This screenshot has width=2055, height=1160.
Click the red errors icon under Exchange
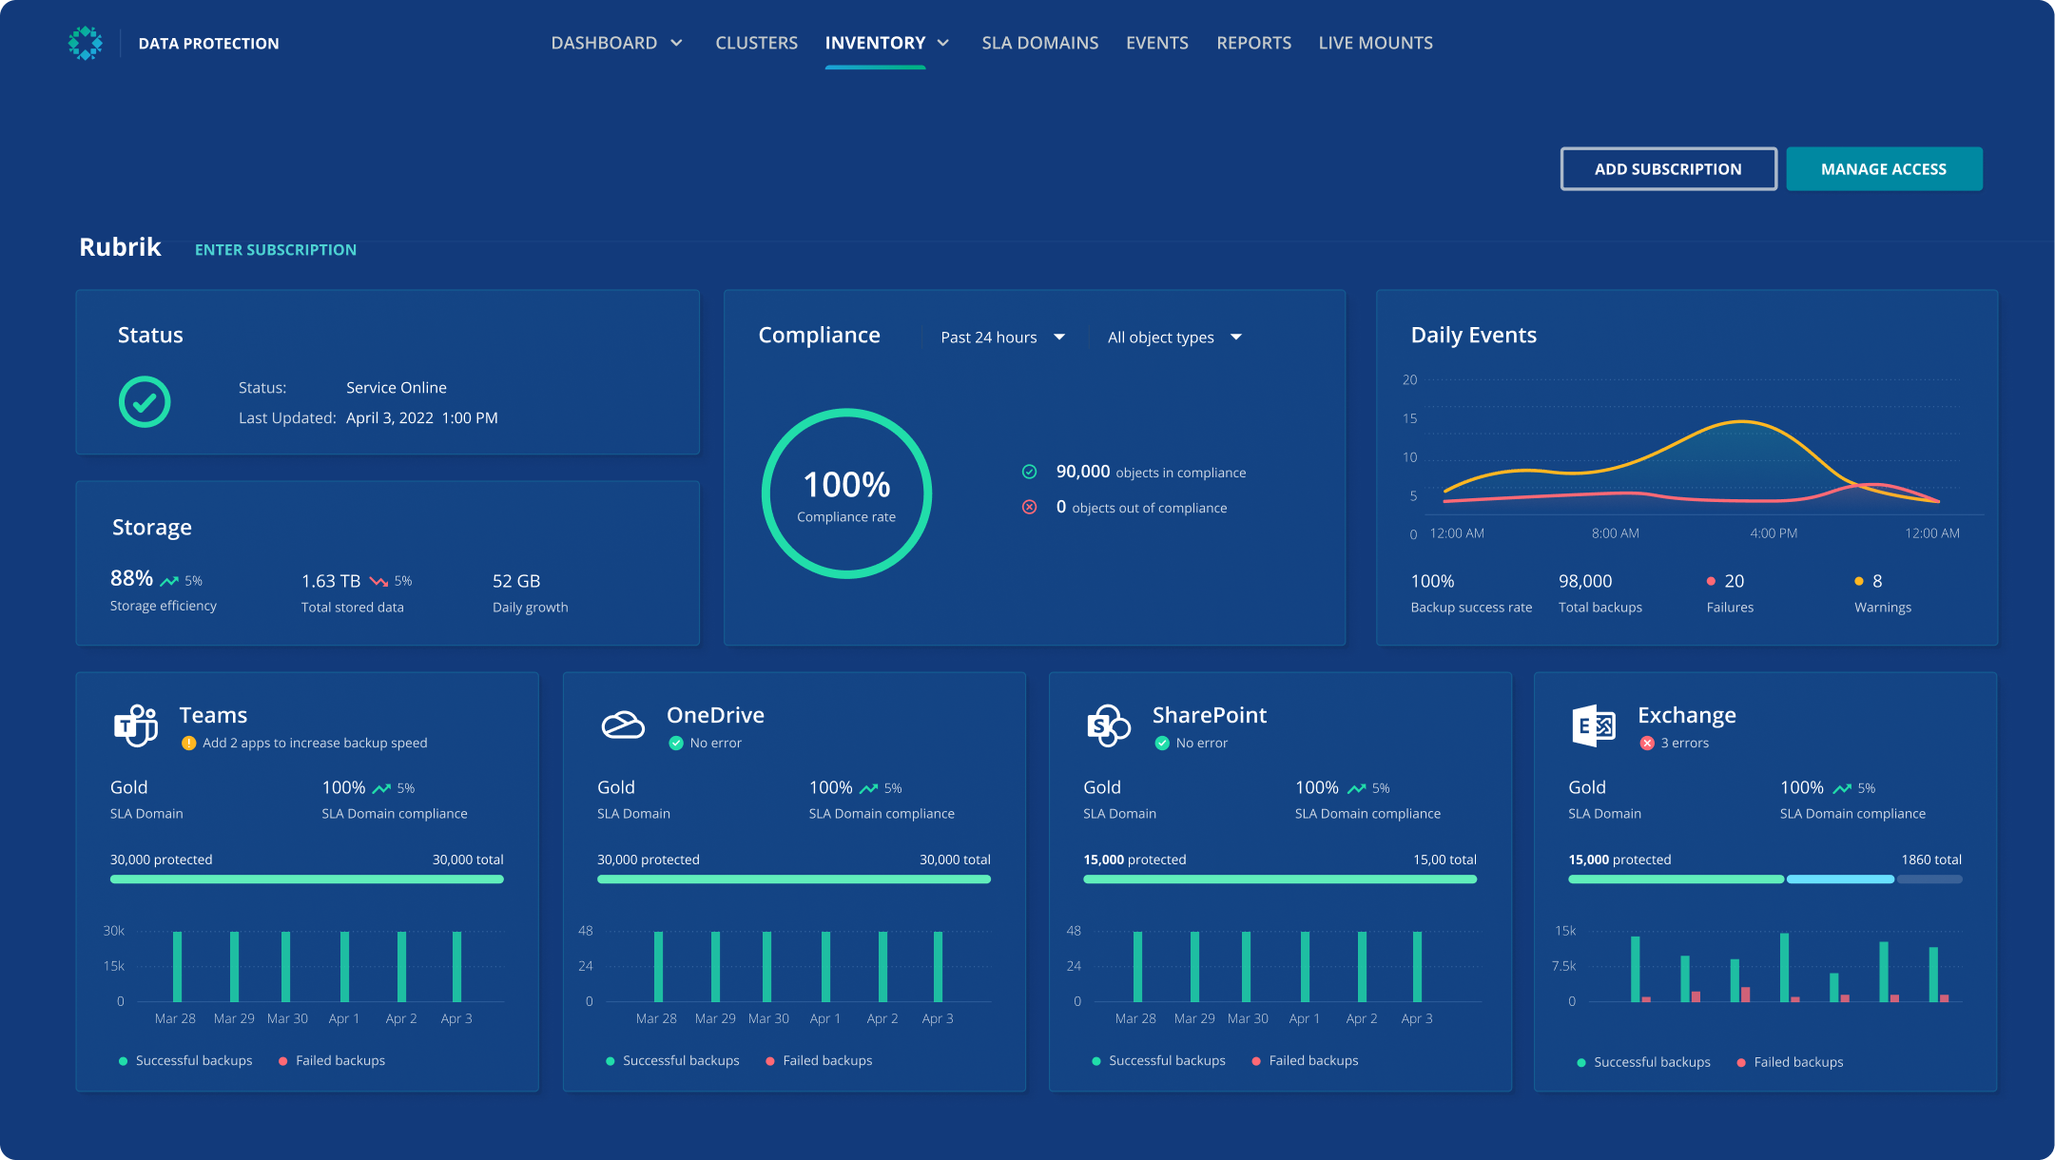[1647, 744]
